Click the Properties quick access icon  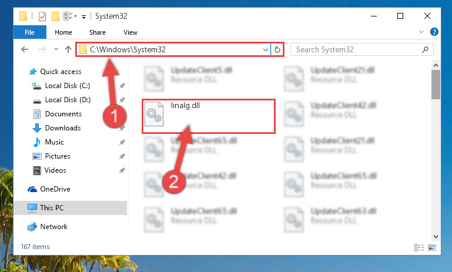[x=42, y=16]
